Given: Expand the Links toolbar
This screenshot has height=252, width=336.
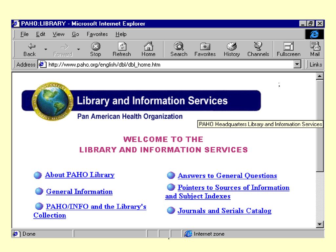Looking at the screenshot, I should 315,65.
